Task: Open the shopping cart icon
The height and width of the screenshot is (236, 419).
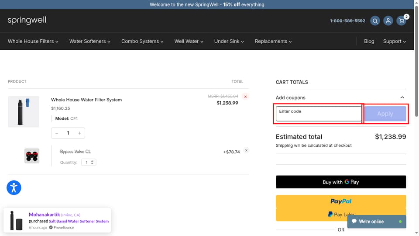Action: (402, 21)
